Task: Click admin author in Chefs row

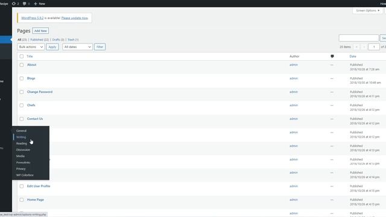Action: tap(294, 105)
